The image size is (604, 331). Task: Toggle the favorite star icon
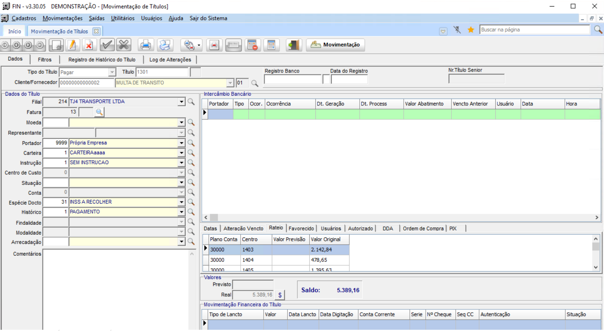(x=471, y=30)
